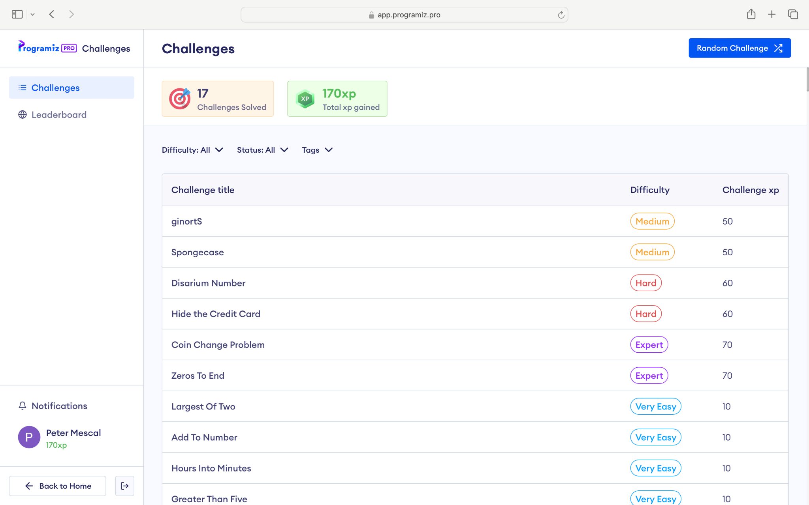
Task: Click the address bar showing app.programiz.pro
Action: click(404, 15)
